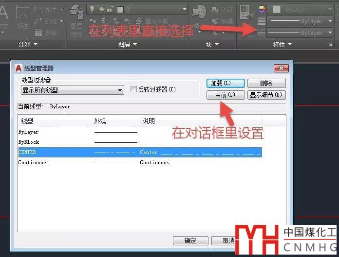
Task: Expand the 图层 panel
Action: coord(127,44)
